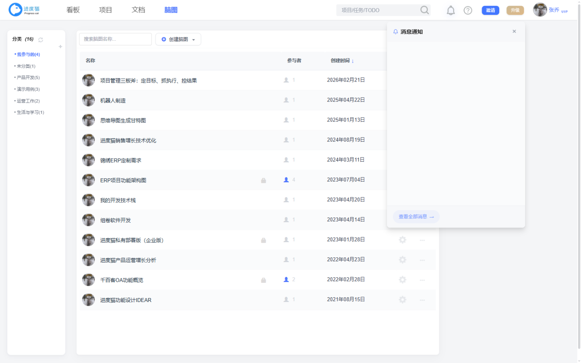581x363 pixels.
Task: Open mind map 锦绣ERP定制需求
Action: (121, 160)
